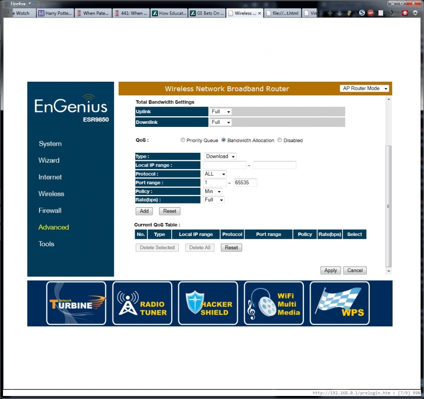Click the new tab plus icon
Image resolution: width=424 pixels, height=399 pixels.
click(330, 13)
